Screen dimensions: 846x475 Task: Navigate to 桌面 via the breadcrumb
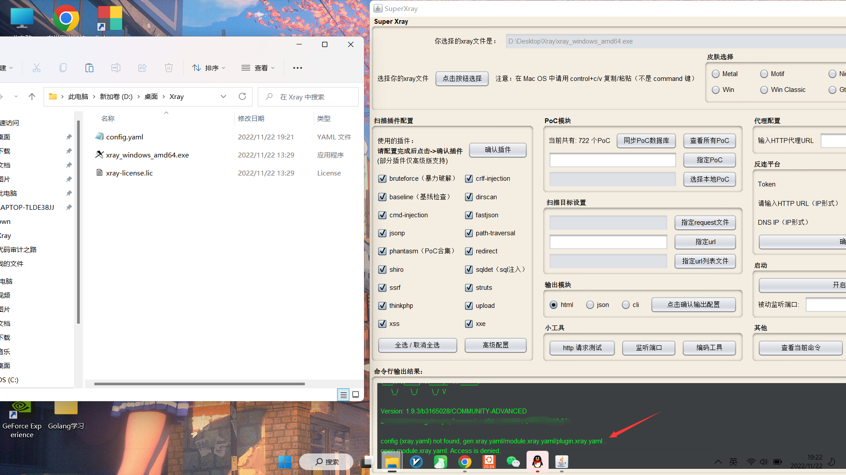pyautogui.click(x=151, y=96)
